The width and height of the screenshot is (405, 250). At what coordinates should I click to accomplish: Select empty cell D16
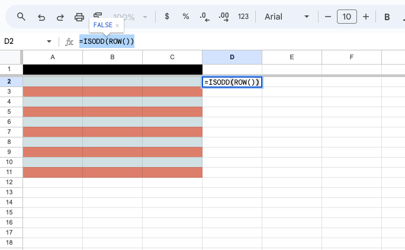click(232, 223)
